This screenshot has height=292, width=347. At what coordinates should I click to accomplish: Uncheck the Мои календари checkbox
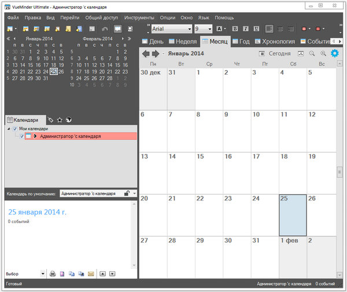(16, 129)
